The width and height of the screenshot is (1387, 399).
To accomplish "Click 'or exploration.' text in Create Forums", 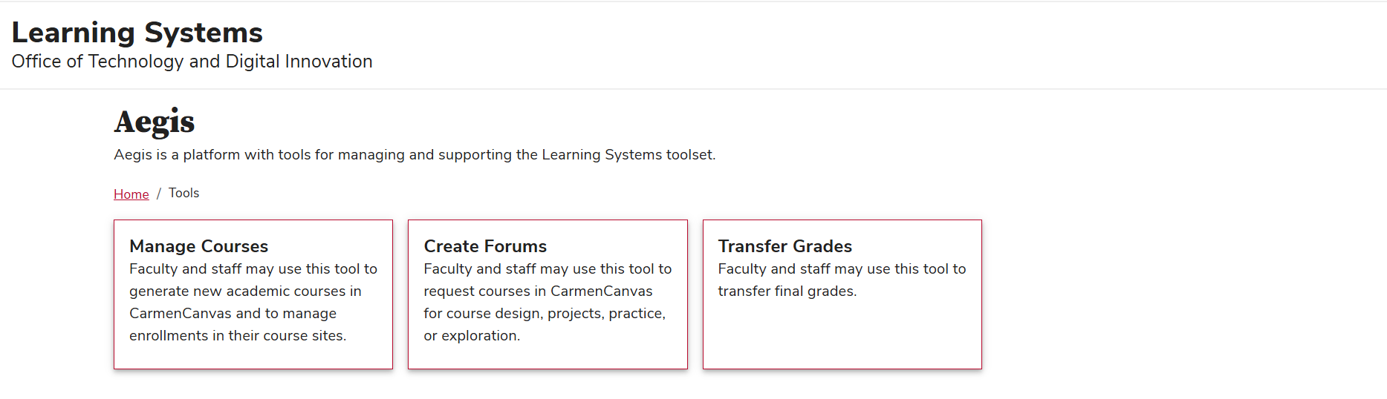I will pyautogui.click(x=472, y=336).
